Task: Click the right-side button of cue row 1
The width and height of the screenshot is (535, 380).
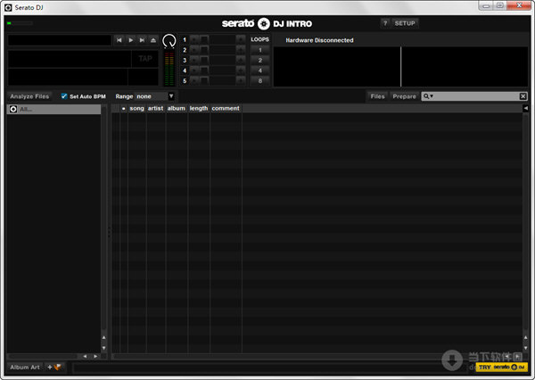Action: point(241,39)
